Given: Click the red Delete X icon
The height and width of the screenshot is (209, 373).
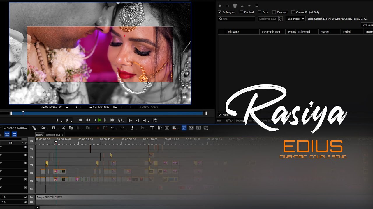Looking at the screenshot, I should pos(98,128).
